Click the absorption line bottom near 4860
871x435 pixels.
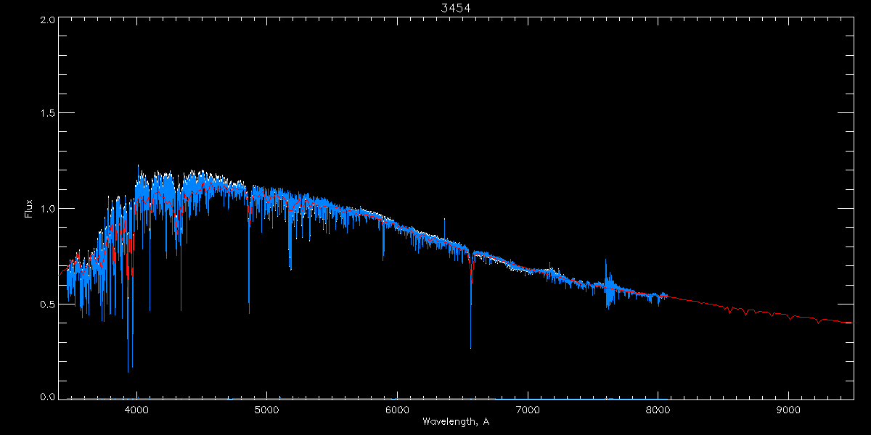[249, 312]
